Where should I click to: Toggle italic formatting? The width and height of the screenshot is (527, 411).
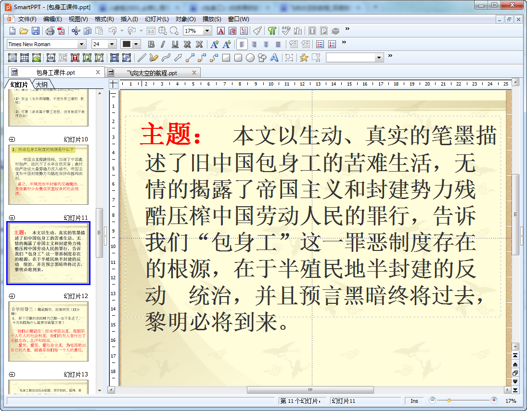163,44
